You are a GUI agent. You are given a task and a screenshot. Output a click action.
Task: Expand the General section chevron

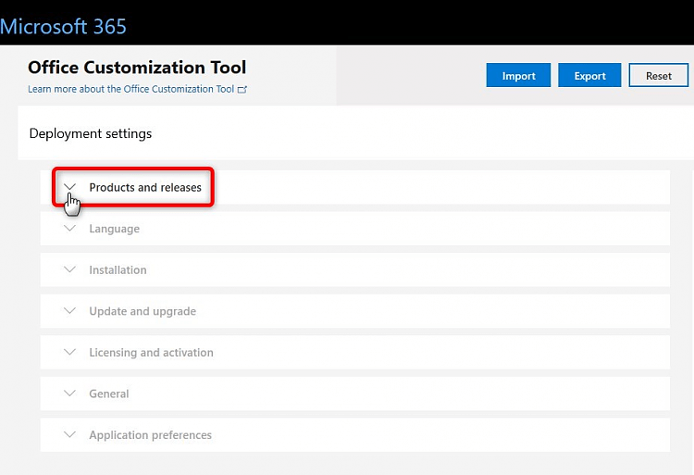click(x=70, y=394)
